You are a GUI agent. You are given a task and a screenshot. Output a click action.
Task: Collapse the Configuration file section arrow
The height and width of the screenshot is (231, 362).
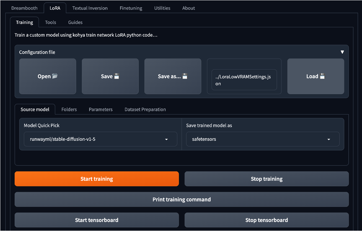point(342,52)
